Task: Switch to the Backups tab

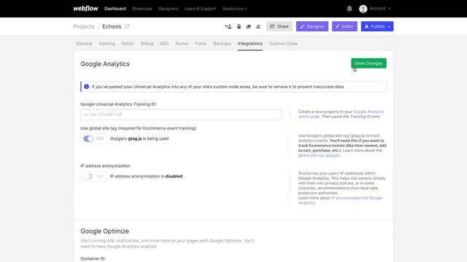Action: pos(222,44)
